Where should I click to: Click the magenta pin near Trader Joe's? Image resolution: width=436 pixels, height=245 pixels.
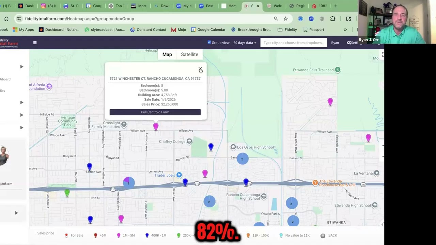(205, 174)
